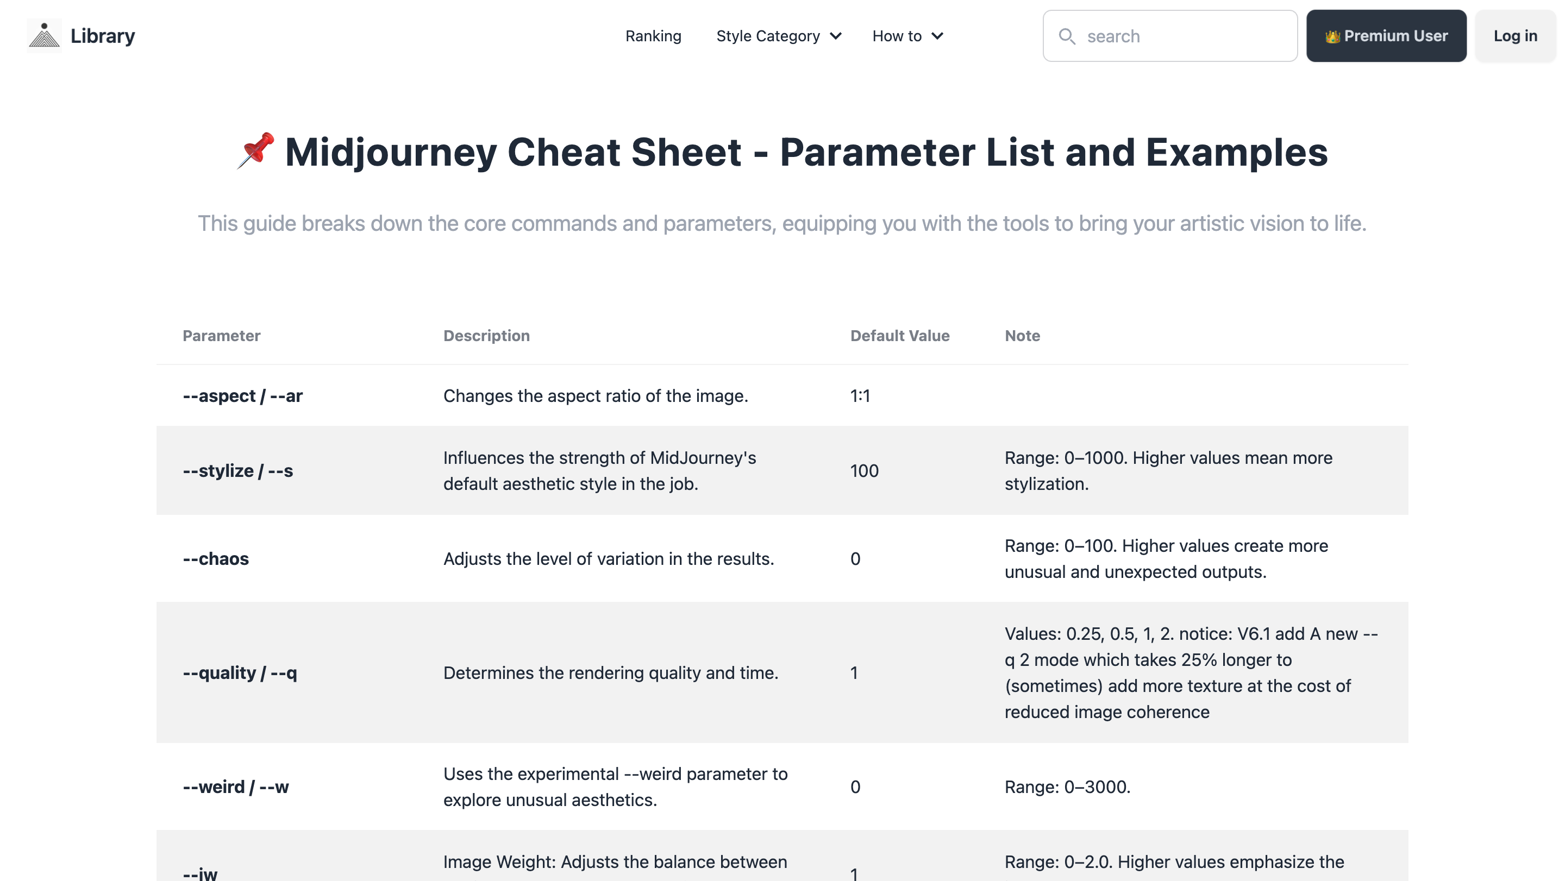Click the 'Range: 0–1000' stylize note
This screenshot has height=881, width=1565.
pyautogui.click(x=1168, y=470)
